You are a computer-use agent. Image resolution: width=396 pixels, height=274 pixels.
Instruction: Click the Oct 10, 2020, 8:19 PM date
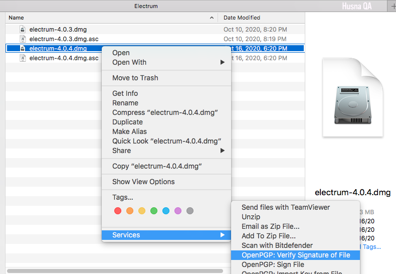(x=255, y=39)
